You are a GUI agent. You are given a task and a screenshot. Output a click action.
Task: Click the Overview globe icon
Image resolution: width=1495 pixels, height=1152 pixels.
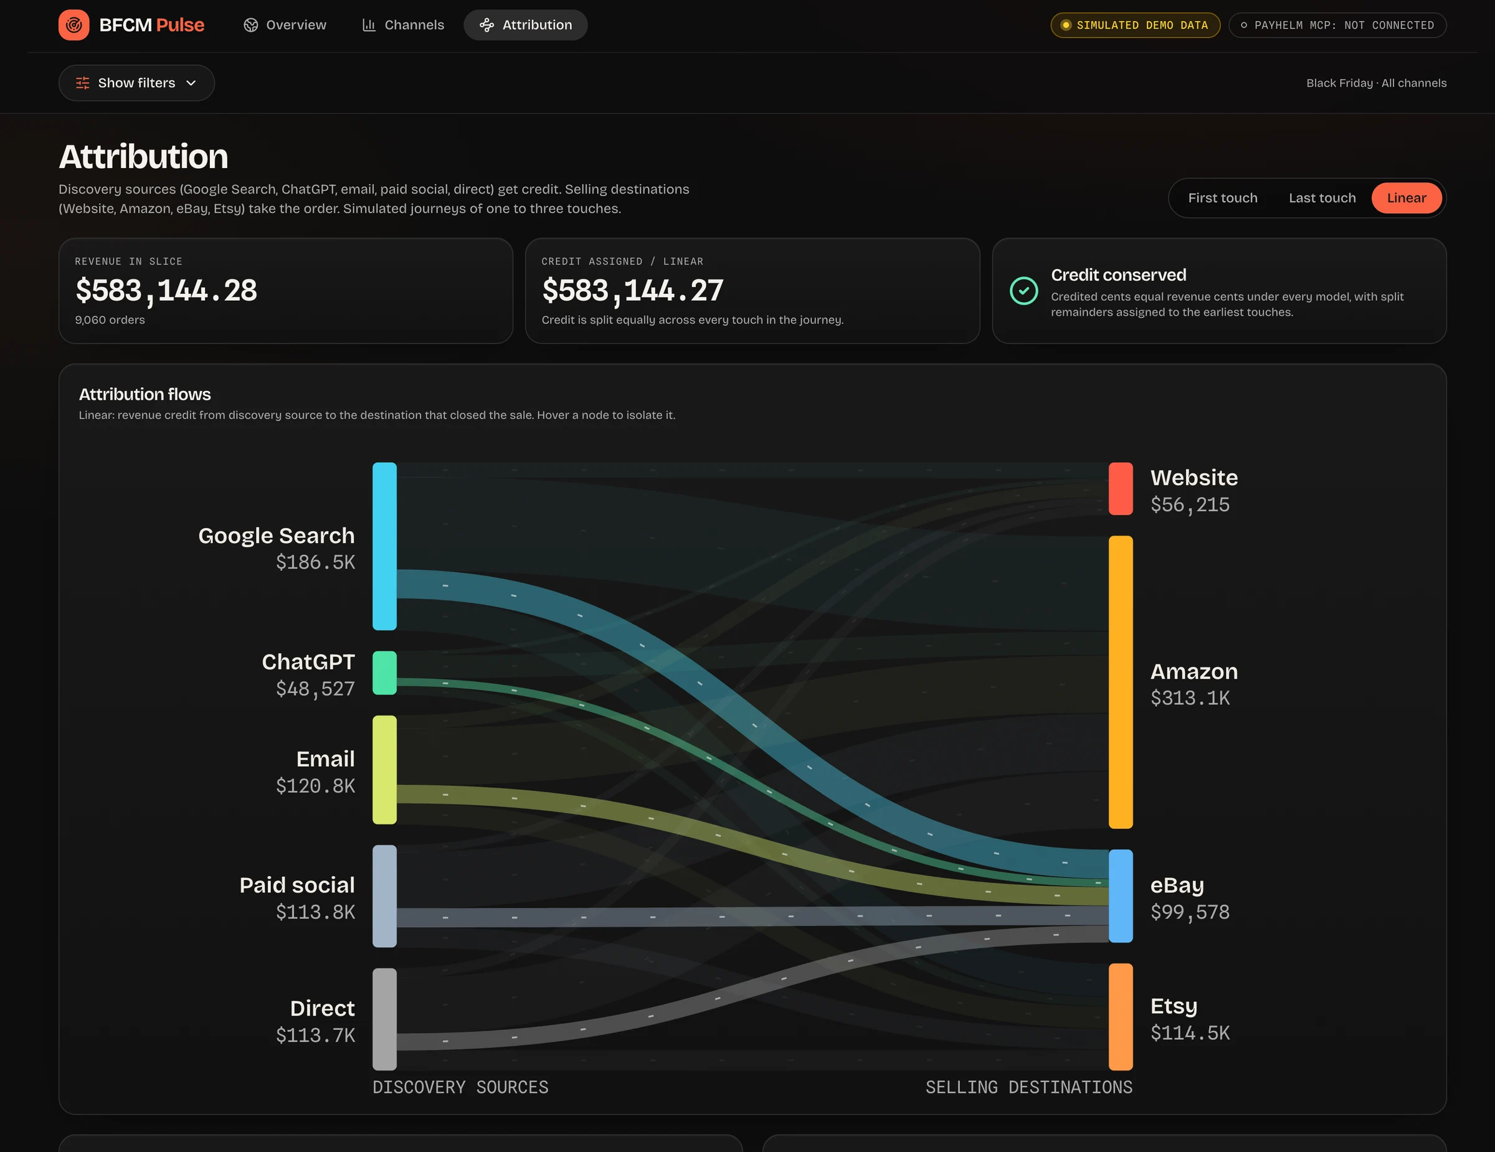pos(251,26)
